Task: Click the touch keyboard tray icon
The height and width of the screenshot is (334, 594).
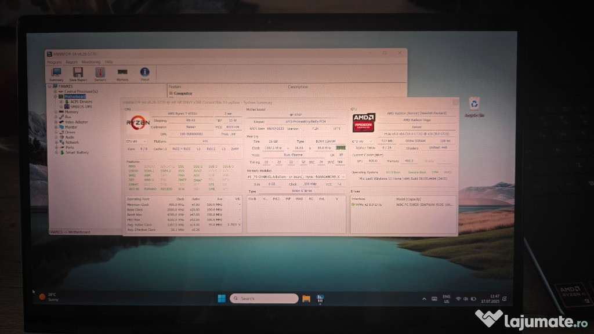Action: [434, 299]
